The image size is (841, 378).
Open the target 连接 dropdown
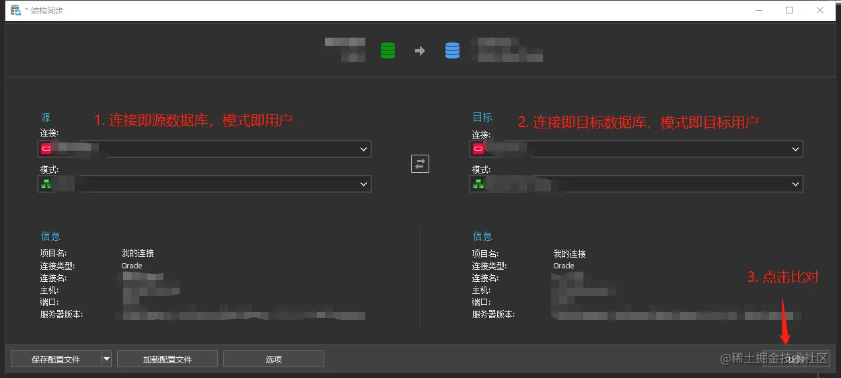tap(796, 149)
